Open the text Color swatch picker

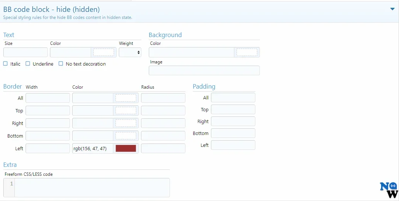103,52
